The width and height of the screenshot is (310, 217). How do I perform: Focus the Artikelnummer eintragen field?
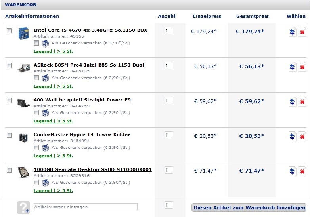[x=85, y=207]
